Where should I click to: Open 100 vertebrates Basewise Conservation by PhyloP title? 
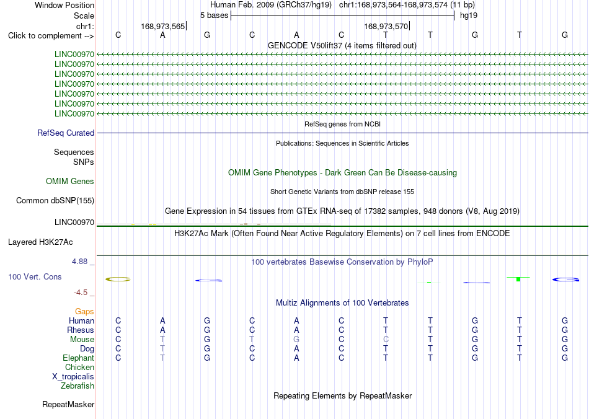342,262
